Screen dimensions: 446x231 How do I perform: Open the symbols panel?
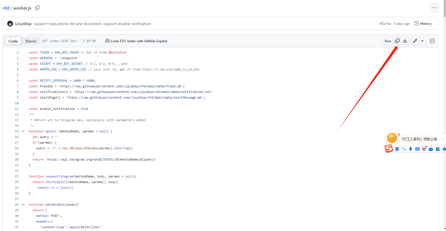[432, 41]
